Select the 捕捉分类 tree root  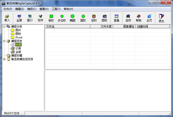pyautogui.click(x=17, y=26)
